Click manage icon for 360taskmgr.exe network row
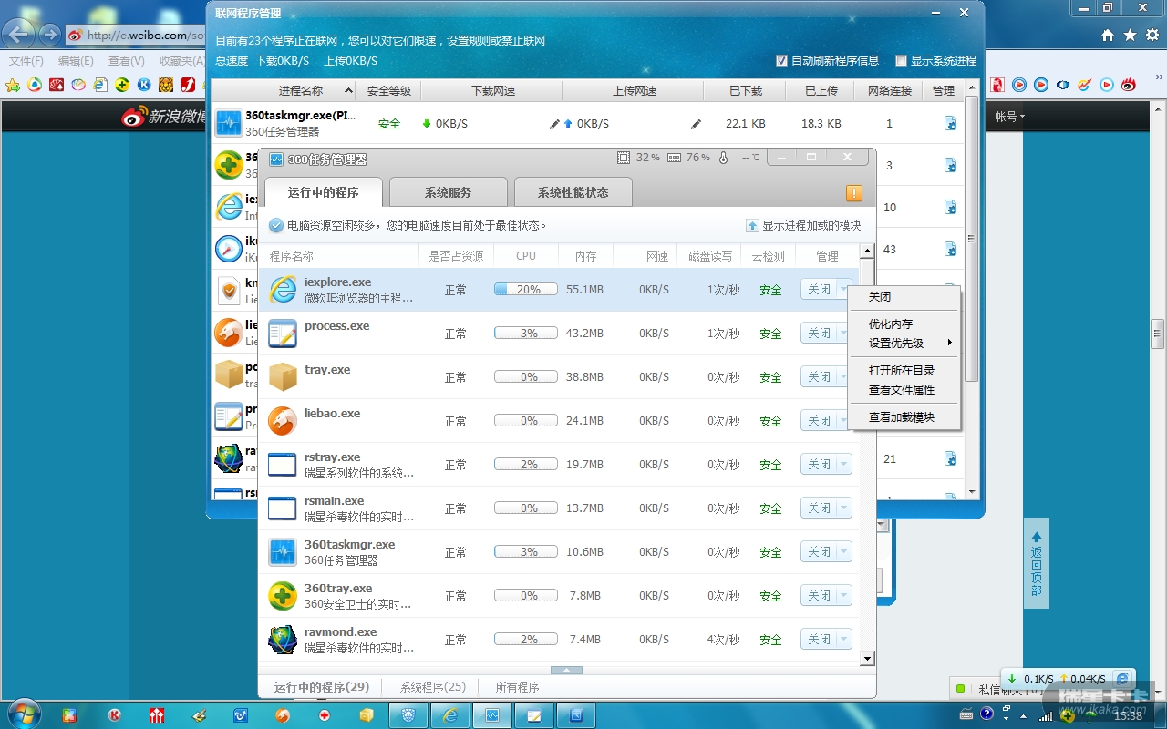1167x729 pixels. pos(950,124)
